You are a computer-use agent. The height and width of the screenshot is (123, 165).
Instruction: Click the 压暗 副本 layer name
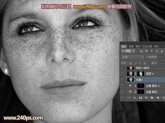click(x=152, y=92)
